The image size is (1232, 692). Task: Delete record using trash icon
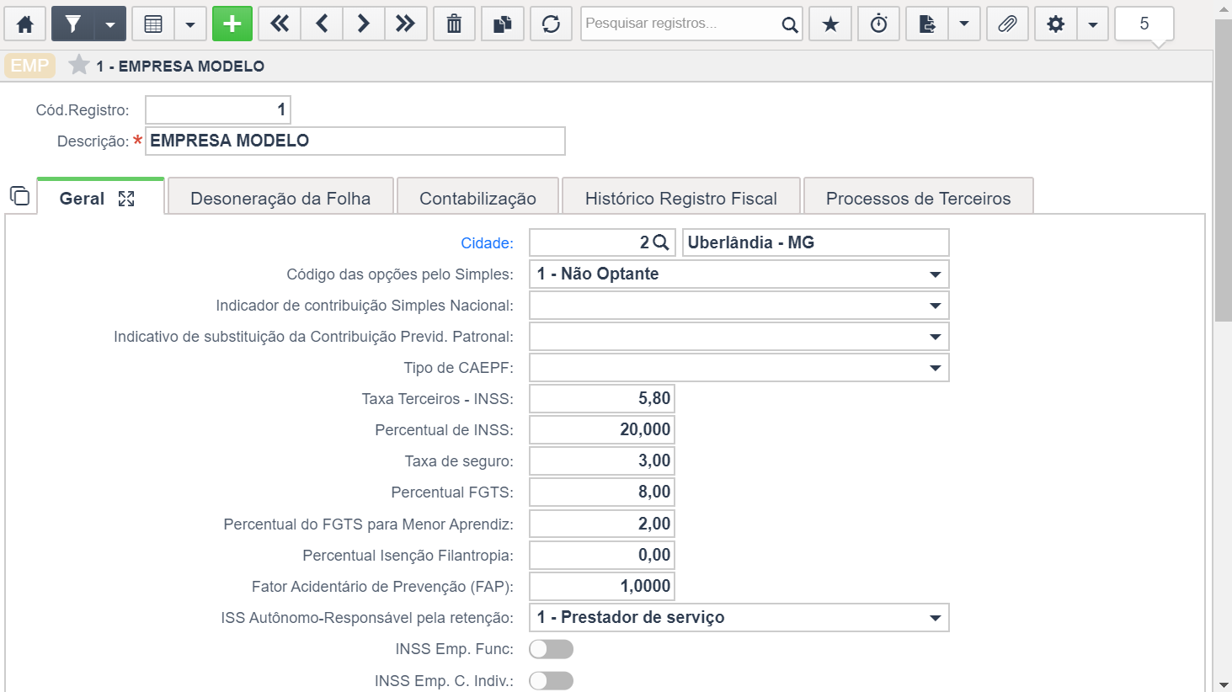pyautogui.click(x=454, y=24)
